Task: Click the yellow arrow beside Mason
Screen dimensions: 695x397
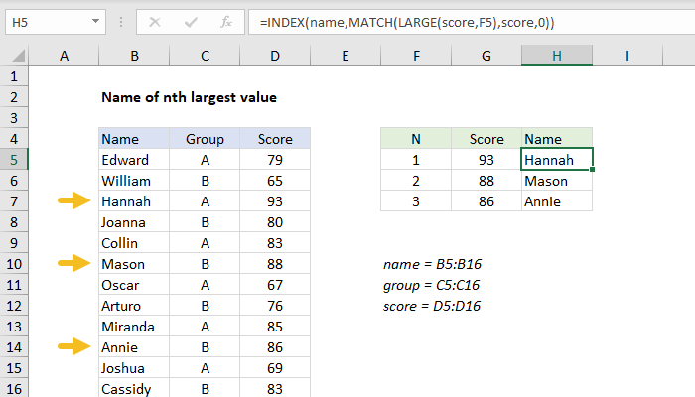Action: coord(72,264)
